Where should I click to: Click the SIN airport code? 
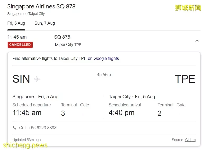pos(21,79)
